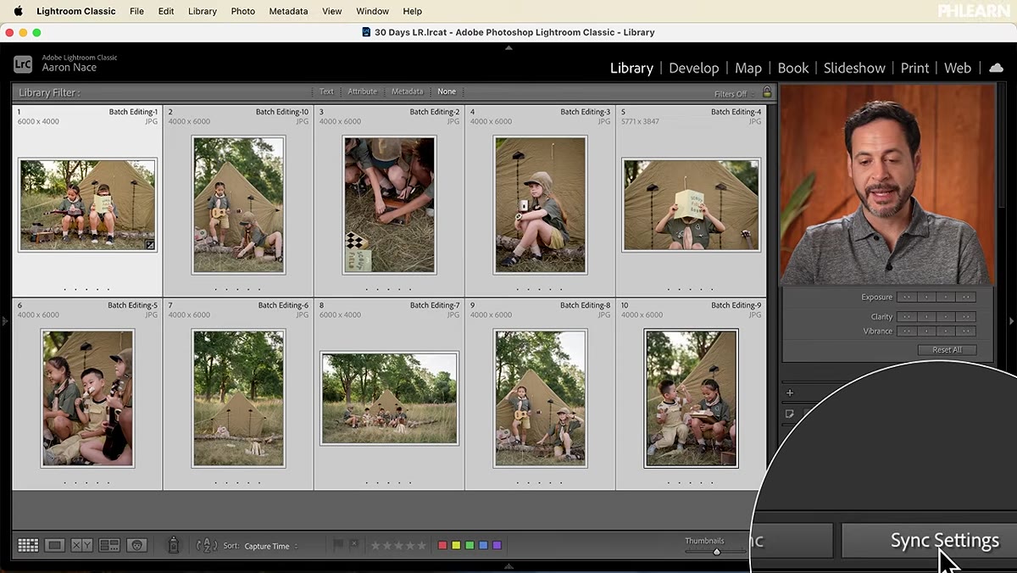This screenshot has height=573, width=1017.
Task: Collapse the top module panel triangle
Action: point(508,47)
